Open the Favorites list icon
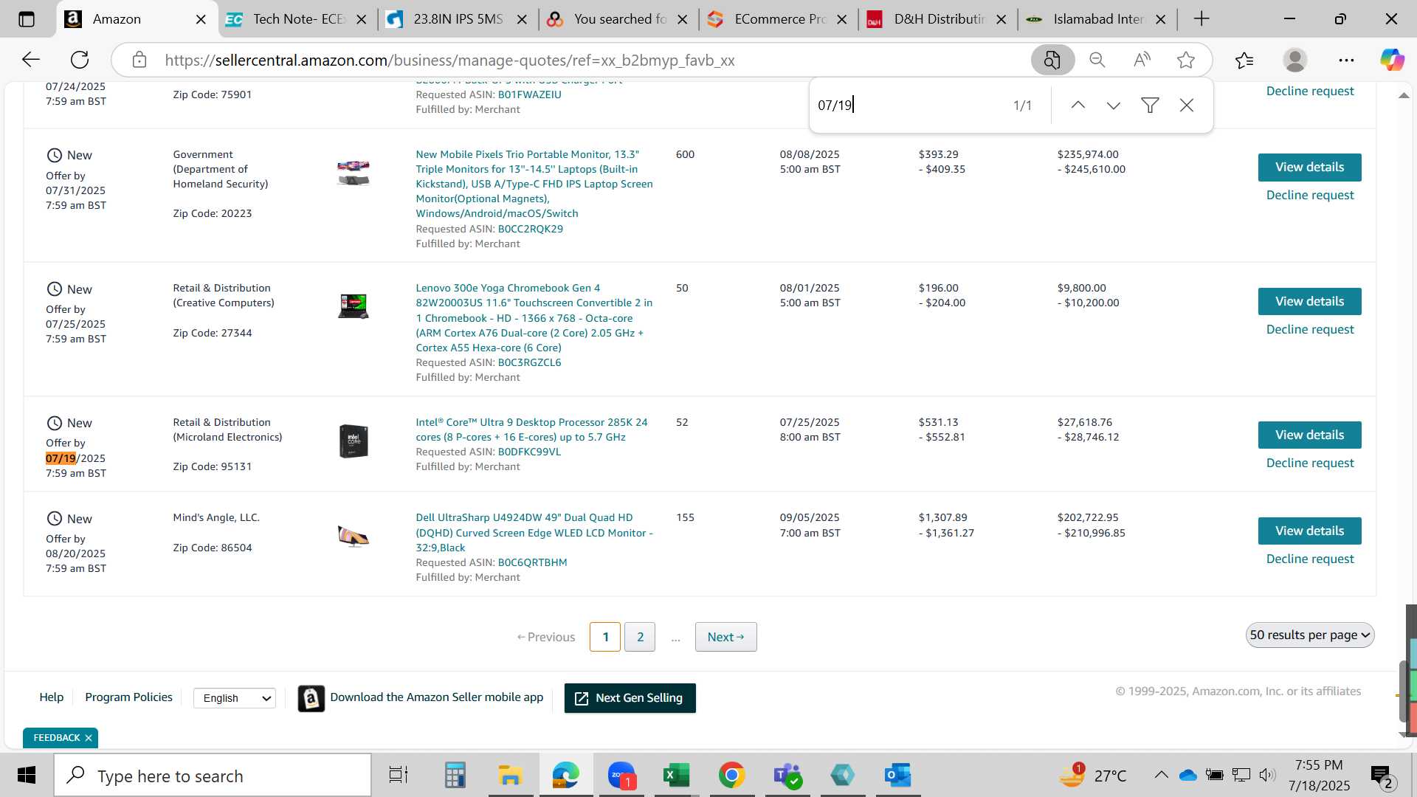 (1244, 60)
